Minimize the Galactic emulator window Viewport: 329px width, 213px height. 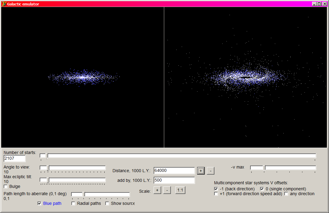pyautogui.click(x=314, y=4)
